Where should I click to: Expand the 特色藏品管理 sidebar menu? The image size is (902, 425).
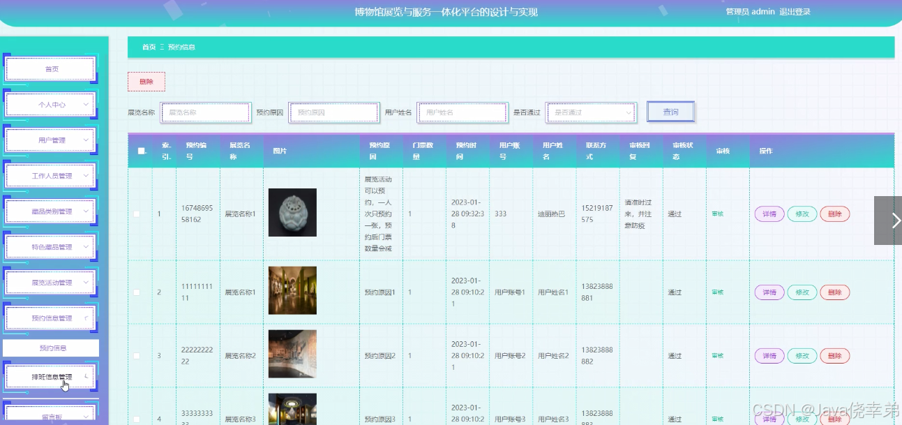(x=50, y=247)
